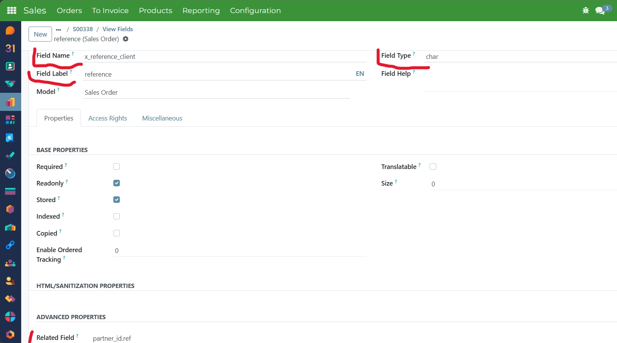The width and height of the screenshot is (617, 343).
Task: Open the apps grid menu icon
Action: (x=12, y=10)
